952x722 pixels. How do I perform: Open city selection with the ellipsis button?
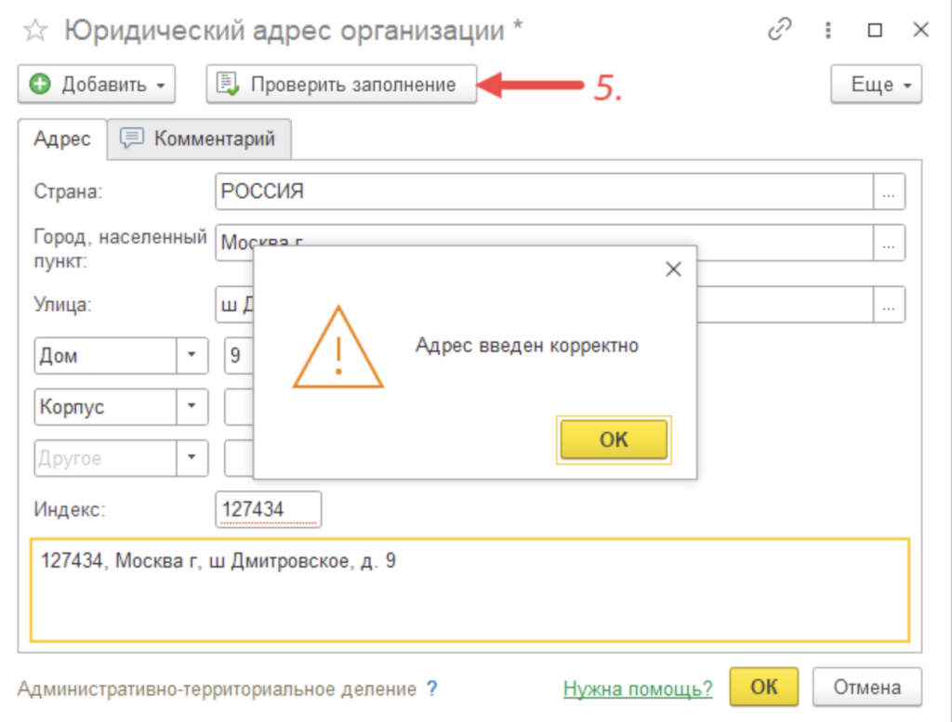click(889, 243)
